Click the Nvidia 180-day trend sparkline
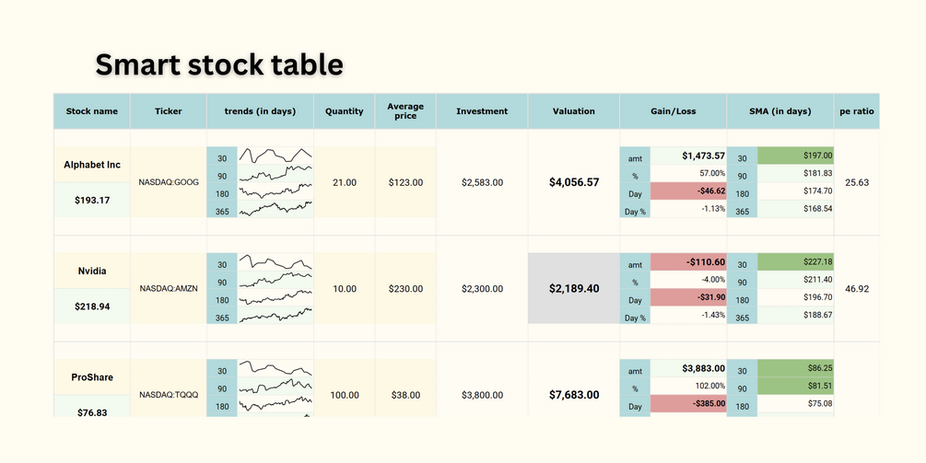Image resolution: width=926 pixels, height=463 pixels. pyautogui.click(x=275, y=300)
